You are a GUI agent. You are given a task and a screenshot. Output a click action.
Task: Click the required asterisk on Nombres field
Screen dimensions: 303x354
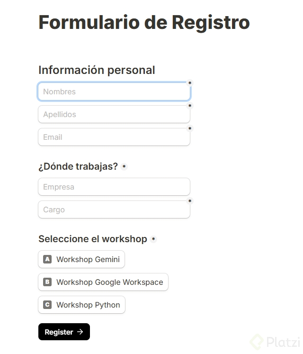(x=190, y=83)
